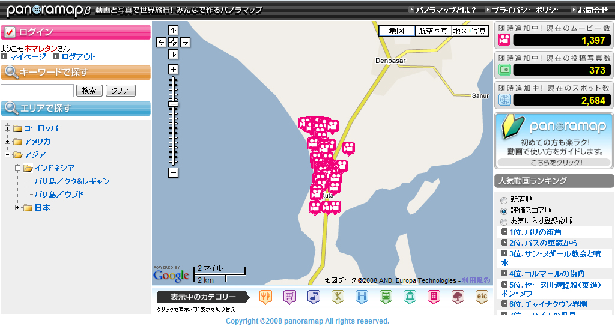The width and height of the screenshot is (615, 329).
Task: Toggle the activity person category icon
Action: [338, 297]
